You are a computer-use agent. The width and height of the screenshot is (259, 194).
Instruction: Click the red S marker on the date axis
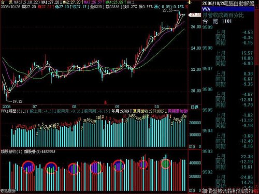pos(105,103)
